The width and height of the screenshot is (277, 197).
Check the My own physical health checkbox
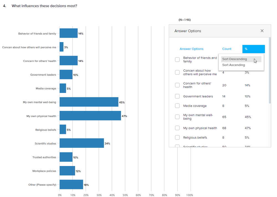[x=177, y=128]
